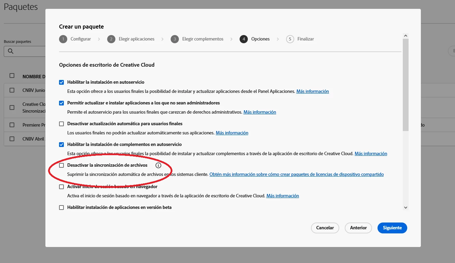Click the Anterior button
Screen dimensions: 455x263
358,228
